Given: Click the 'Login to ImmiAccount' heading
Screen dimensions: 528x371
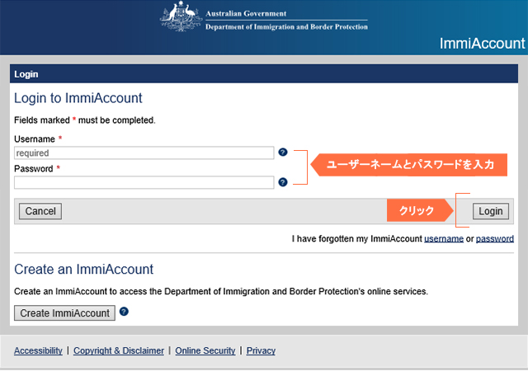Looking at the screenshot, I should pyautogui.click(x=78, y=98).
